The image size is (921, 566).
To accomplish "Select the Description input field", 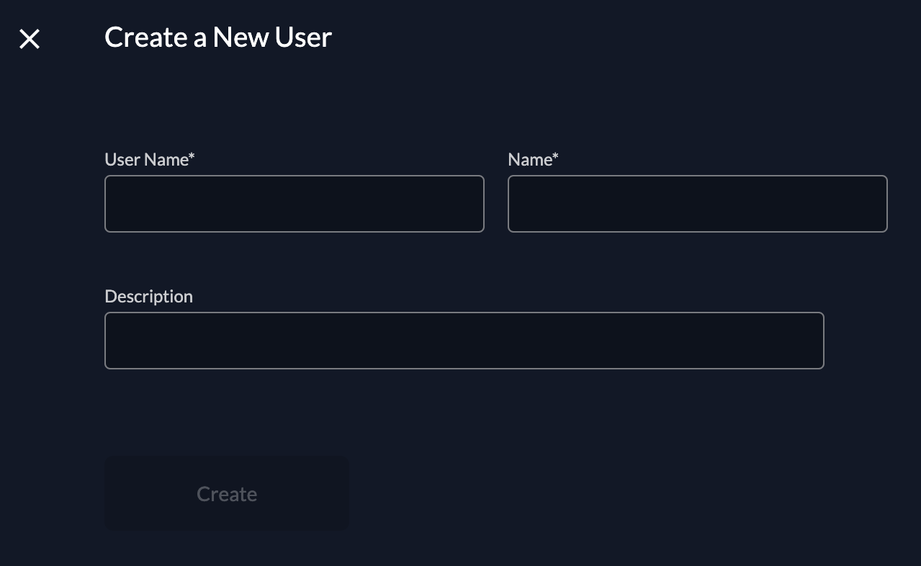I will 464,341.
